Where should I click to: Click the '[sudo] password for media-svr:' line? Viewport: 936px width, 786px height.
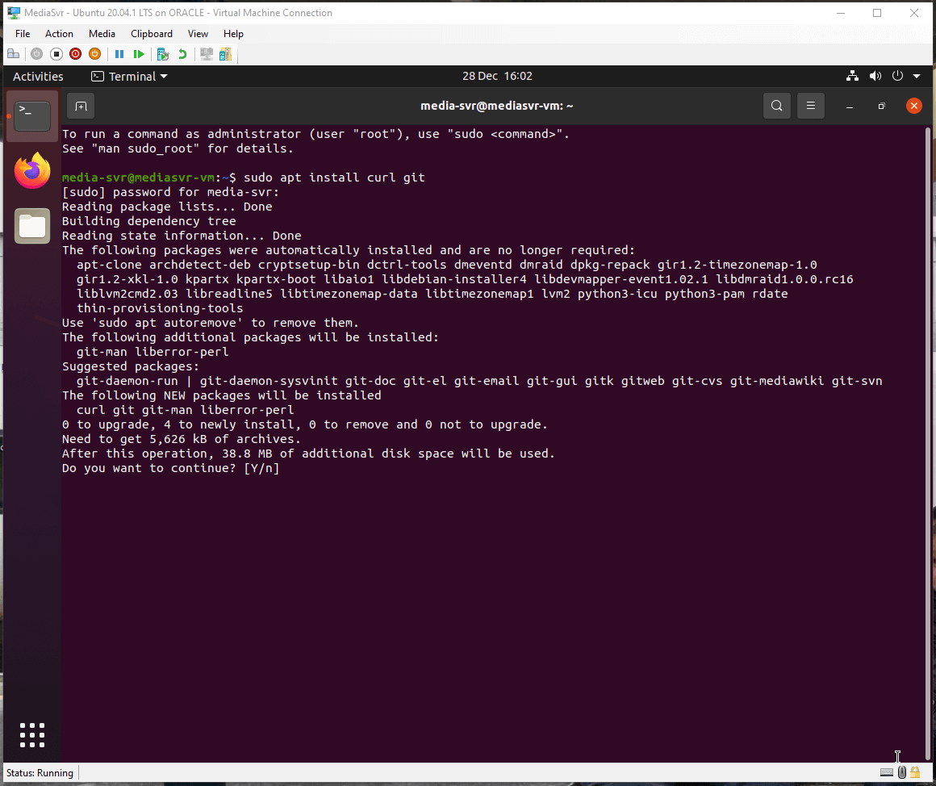click(x=171, y=192)
